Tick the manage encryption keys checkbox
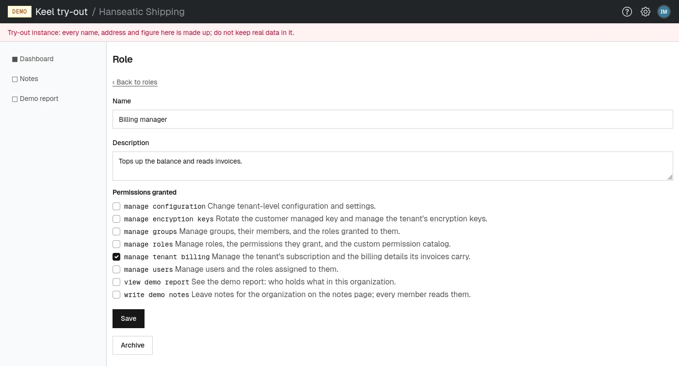Image resolution: width=679 pixels, height=366 pixels. point(116,219)
